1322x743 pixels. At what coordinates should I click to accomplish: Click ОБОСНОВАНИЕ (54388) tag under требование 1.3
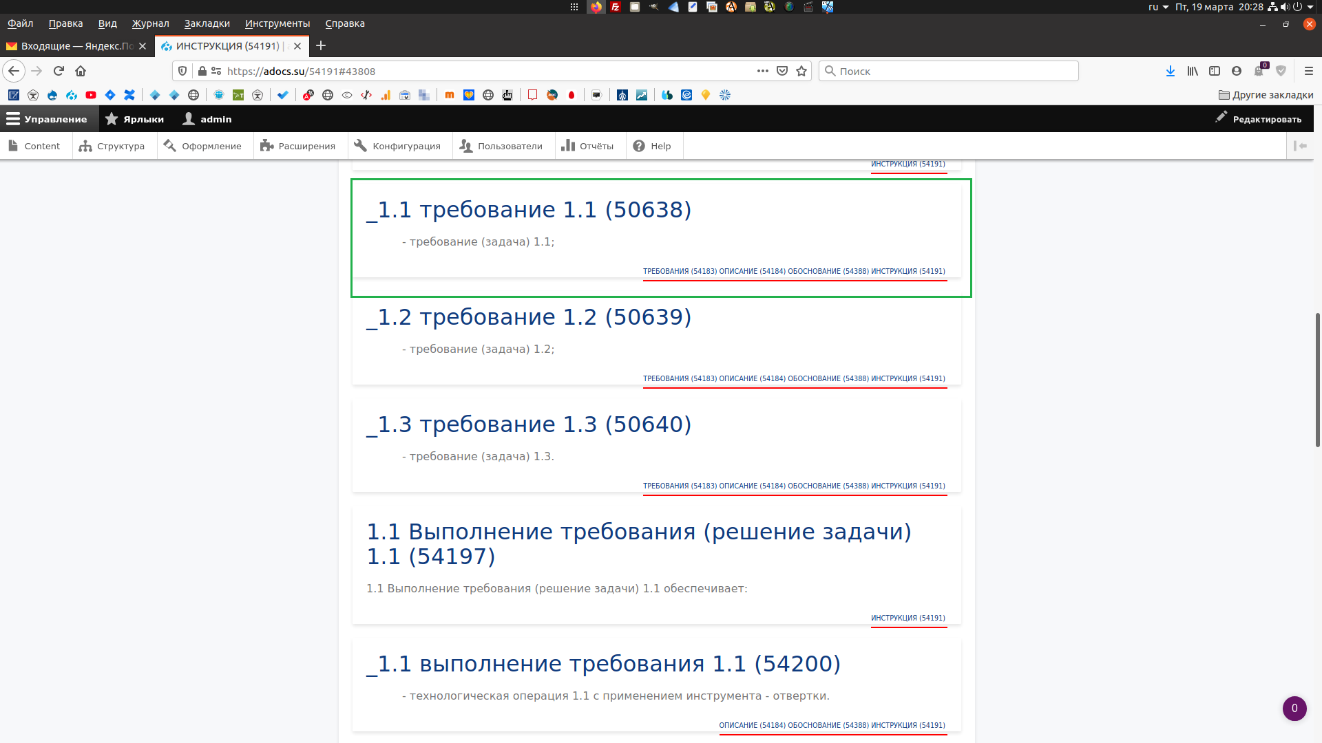[828, 486]
